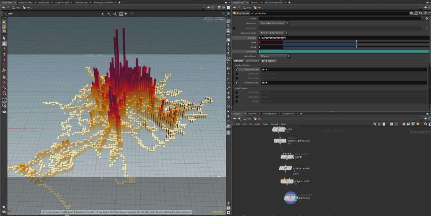Open the cam5 camera menu
Image resolution: width=431 pixels, height=216 pixels.
(x=219, y=19)
